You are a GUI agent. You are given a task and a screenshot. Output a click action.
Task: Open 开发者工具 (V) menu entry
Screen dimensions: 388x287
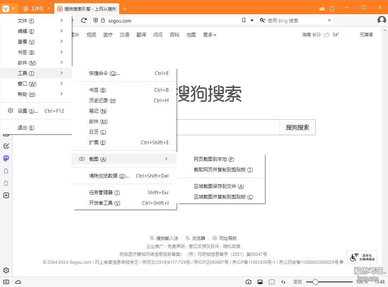(124, 203)
